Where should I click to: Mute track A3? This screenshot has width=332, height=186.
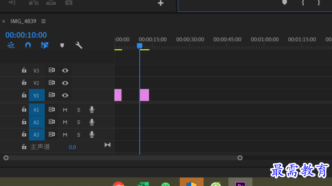pos(65,135)
